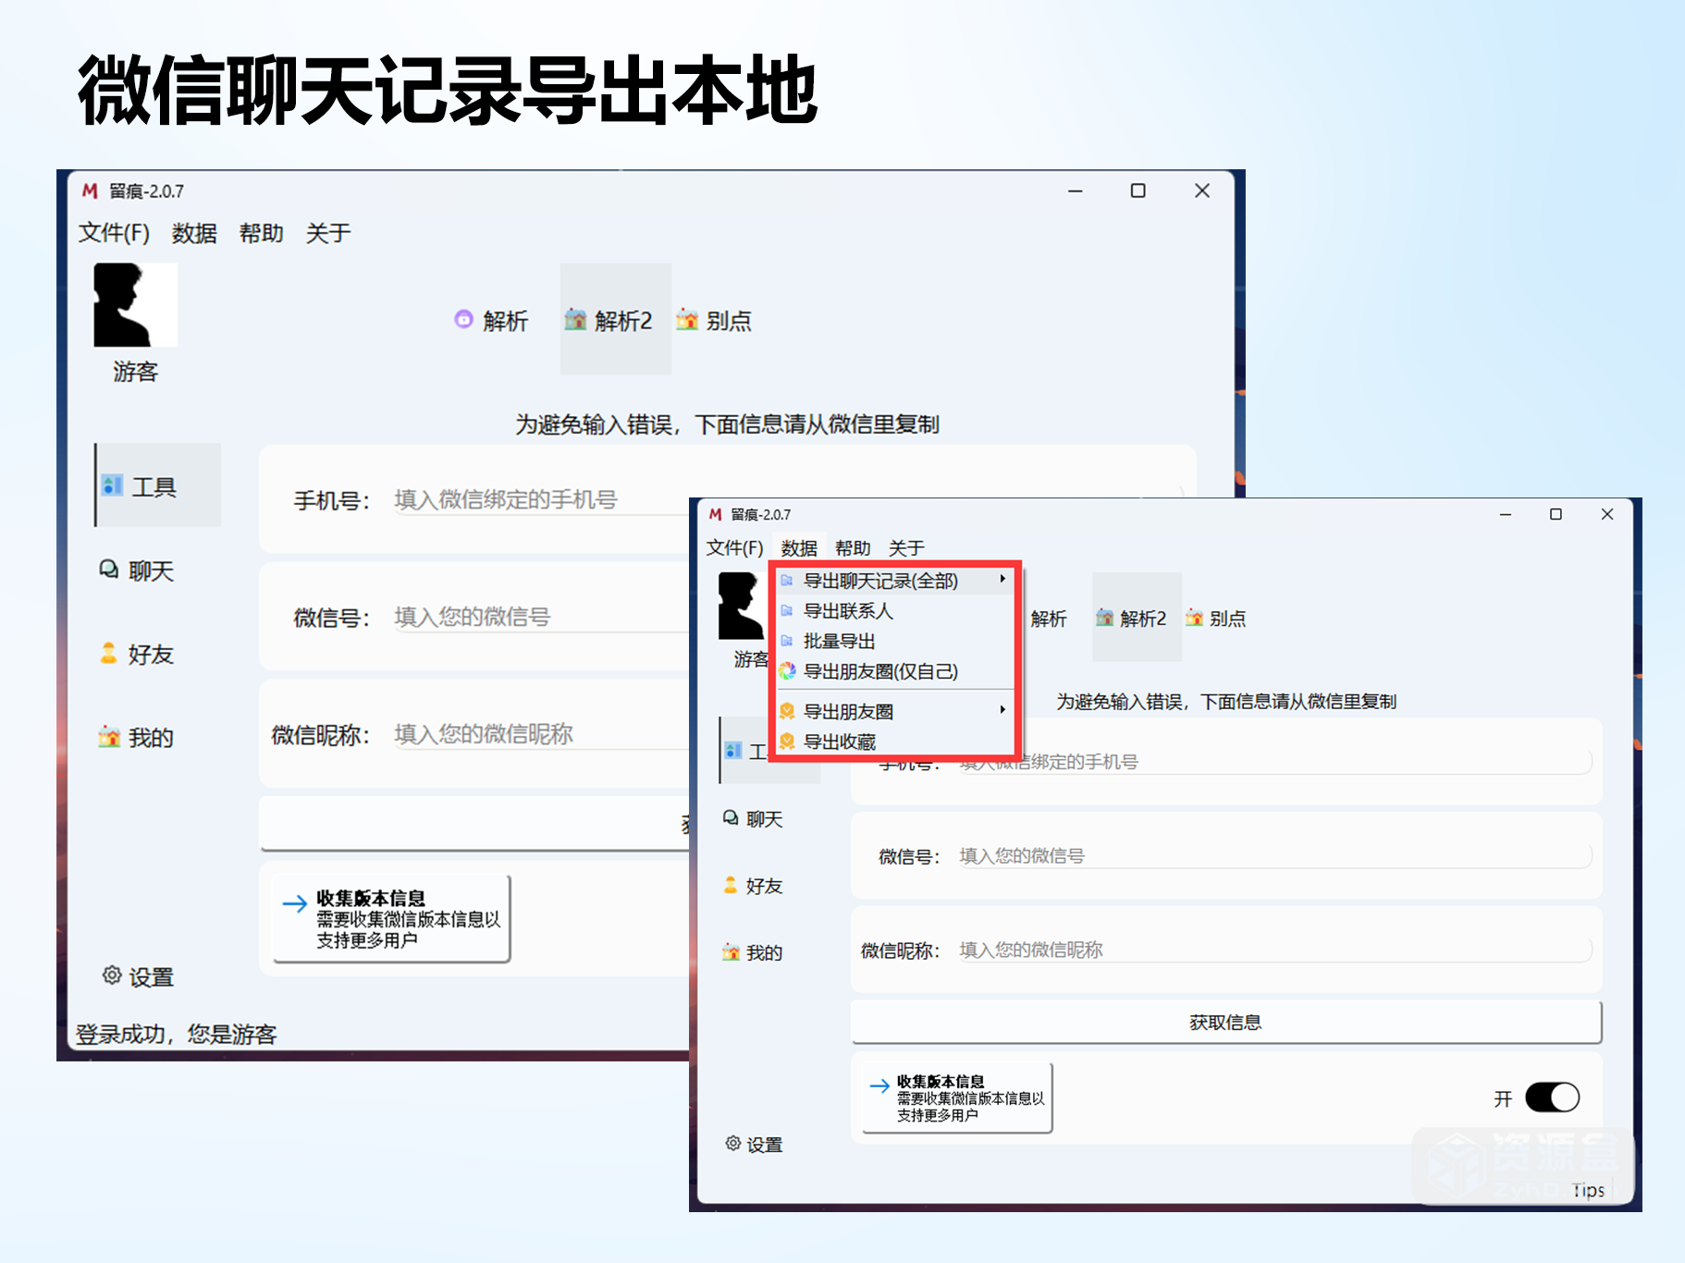1685x1263 pixels.
Task: Click 游客 avatar in back window
Action: tap(136, 305)
